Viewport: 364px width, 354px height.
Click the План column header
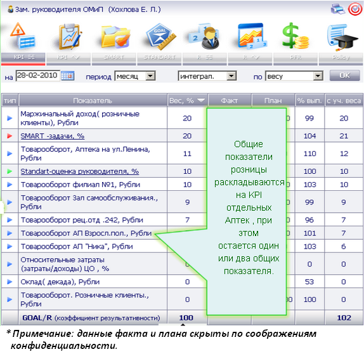click(x=273, y=100)
